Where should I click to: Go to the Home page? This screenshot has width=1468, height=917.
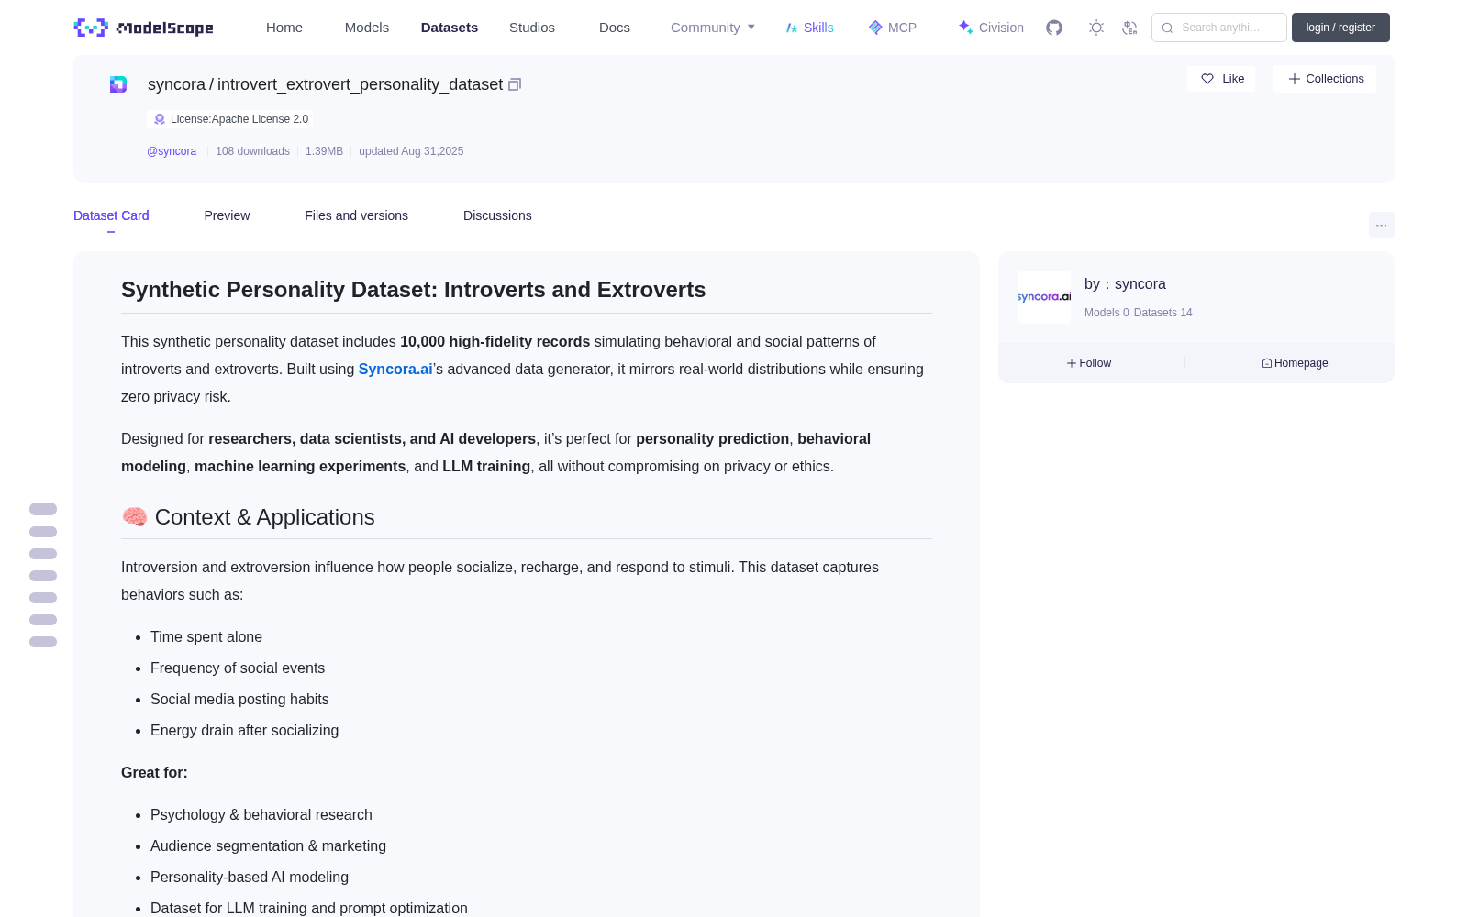pyautogui.click(x=284, y=28)
